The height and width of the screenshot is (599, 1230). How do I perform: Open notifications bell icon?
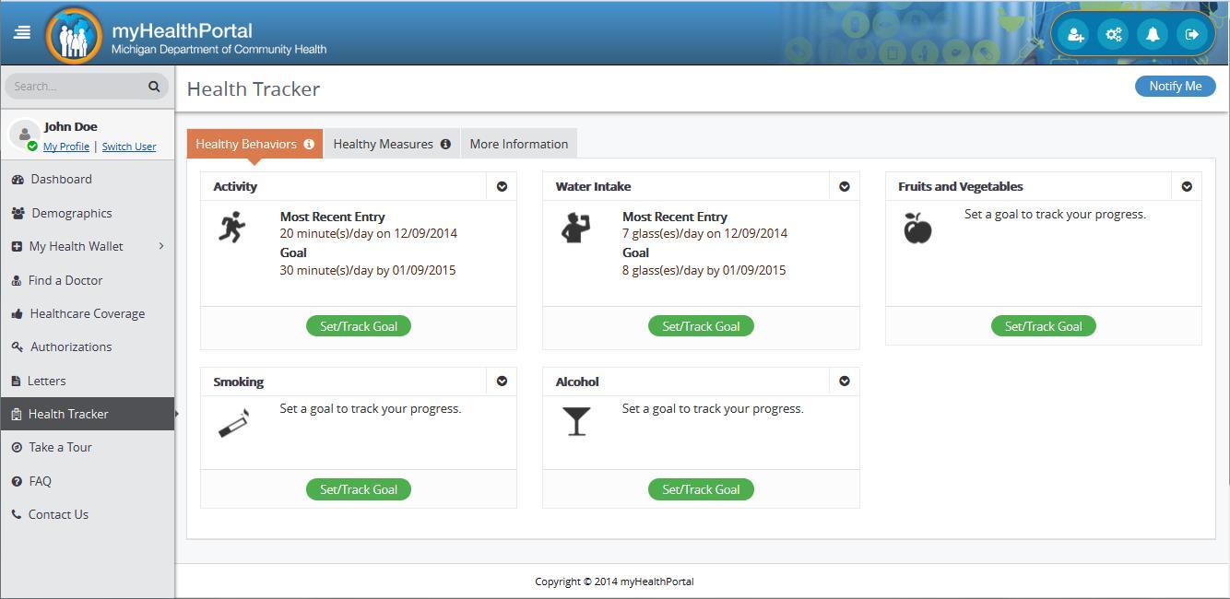tap(1153, 34)
